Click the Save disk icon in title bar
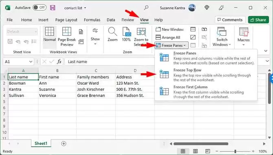This screenshot has height=155, width=273. (53, 8)
